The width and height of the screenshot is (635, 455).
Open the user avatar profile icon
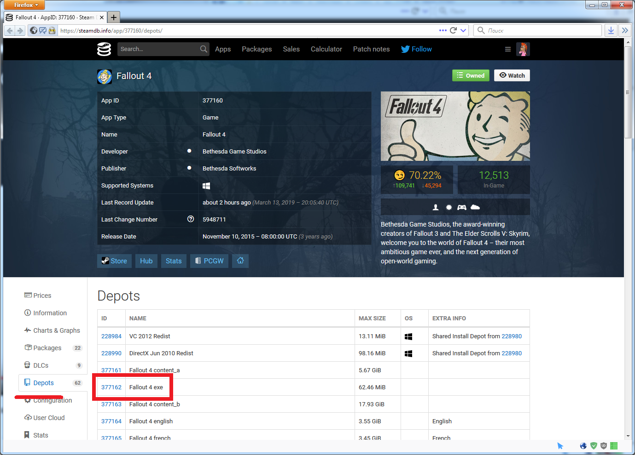point(523,49)
